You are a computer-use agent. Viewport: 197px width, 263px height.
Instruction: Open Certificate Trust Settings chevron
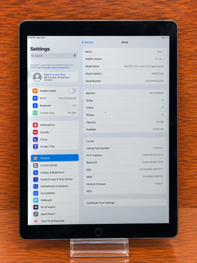pos(163,202)
